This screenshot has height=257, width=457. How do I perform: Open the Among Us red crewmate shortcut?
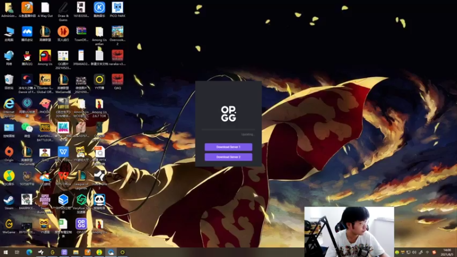[x=45, y=58]
